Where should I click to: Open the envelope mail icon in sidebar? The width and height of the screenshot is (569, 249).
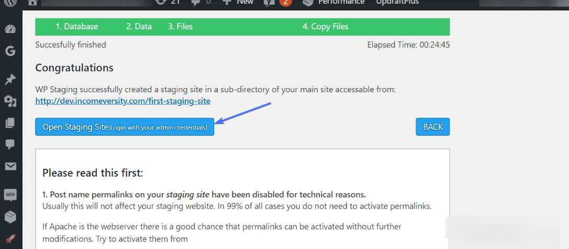point(10,167)
